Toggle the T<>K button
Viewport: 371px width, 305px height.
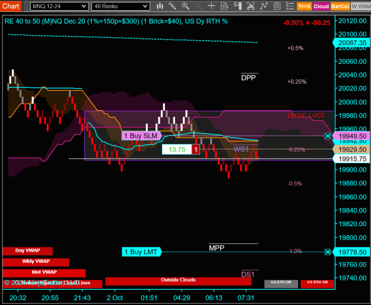tap(305, 7)
